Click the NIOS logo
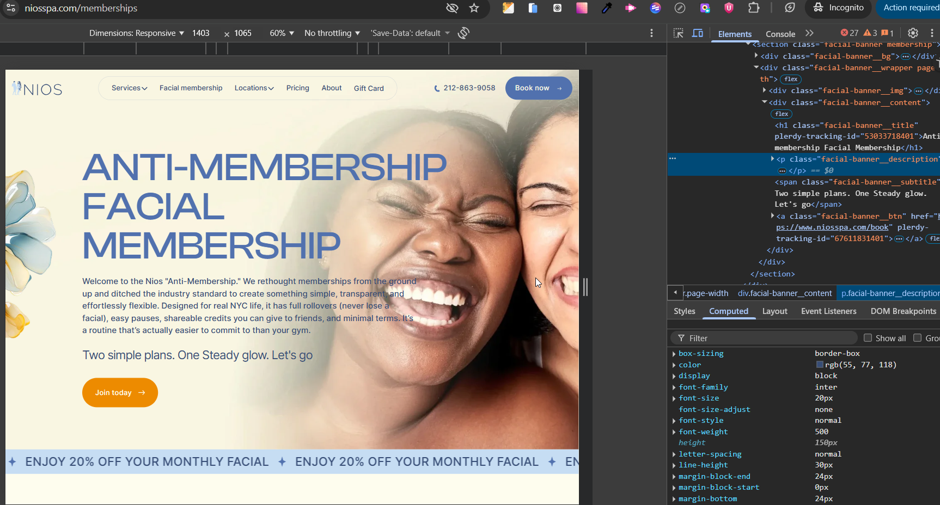Screen dimensions: 940x505 pos(37,89)
